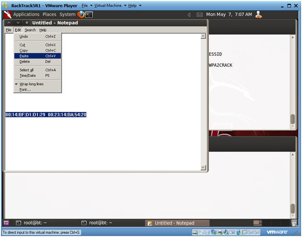302x237 pixels.
Task: Click the VMware CD/DVD device icon
Action: pyautogui.click(x=201, y=232)
